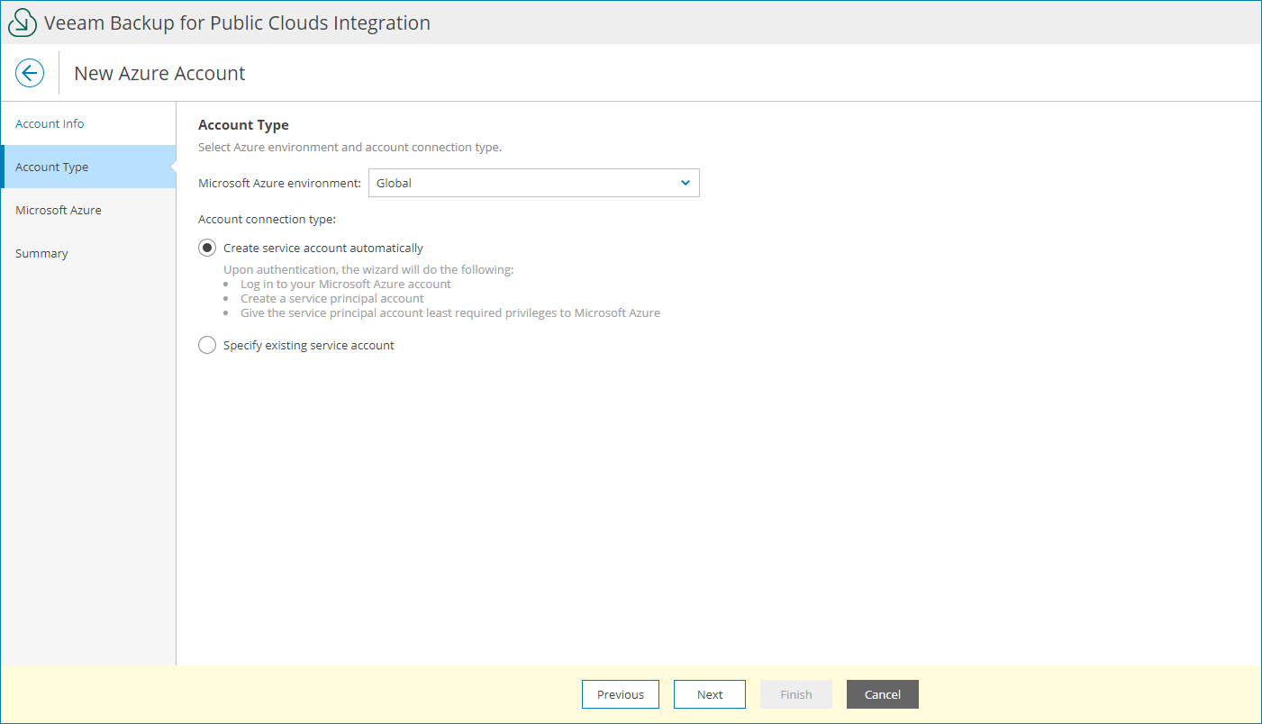Click the back arrow navigation icon

[30, 73]
